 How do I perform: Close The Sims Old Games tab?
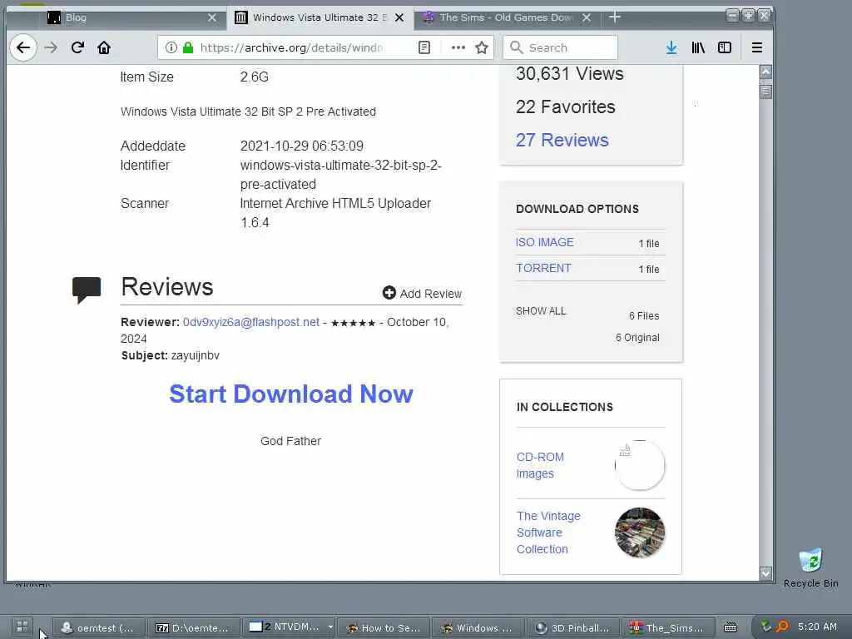pyautogui.click(x=587, y=17)
